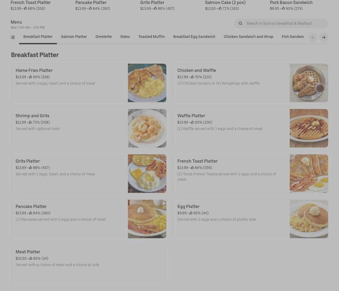Click the Pancake Platter thumbnail image
This screenshot has height=291, width=339.
(147, 219)
